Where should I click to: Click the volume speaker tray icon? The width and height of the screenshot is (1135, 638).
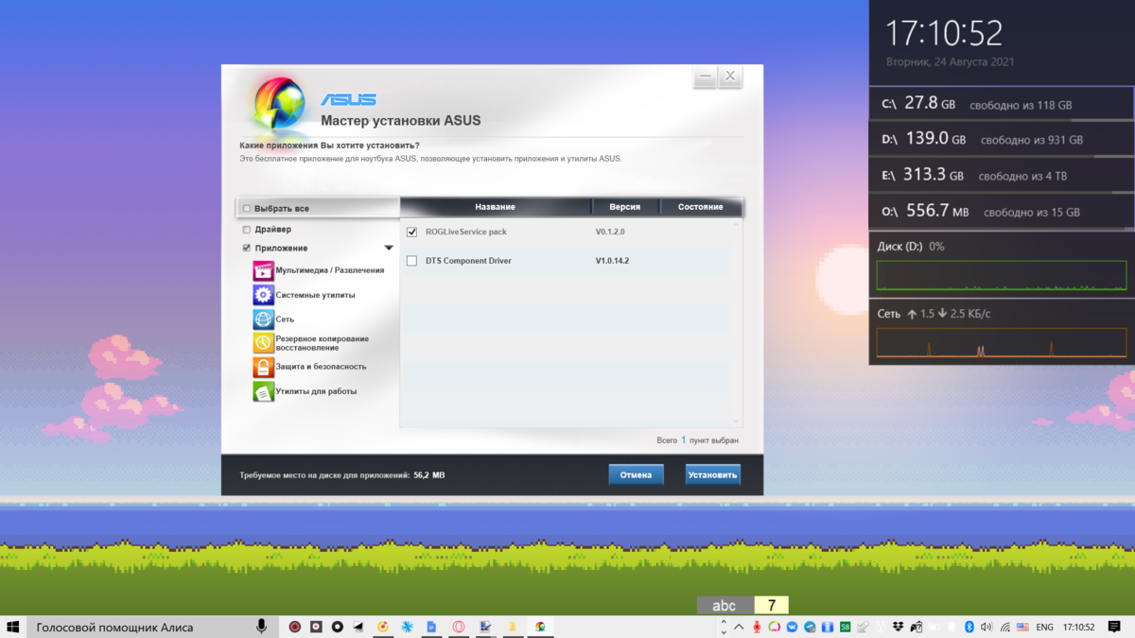[x=987, y=628]
